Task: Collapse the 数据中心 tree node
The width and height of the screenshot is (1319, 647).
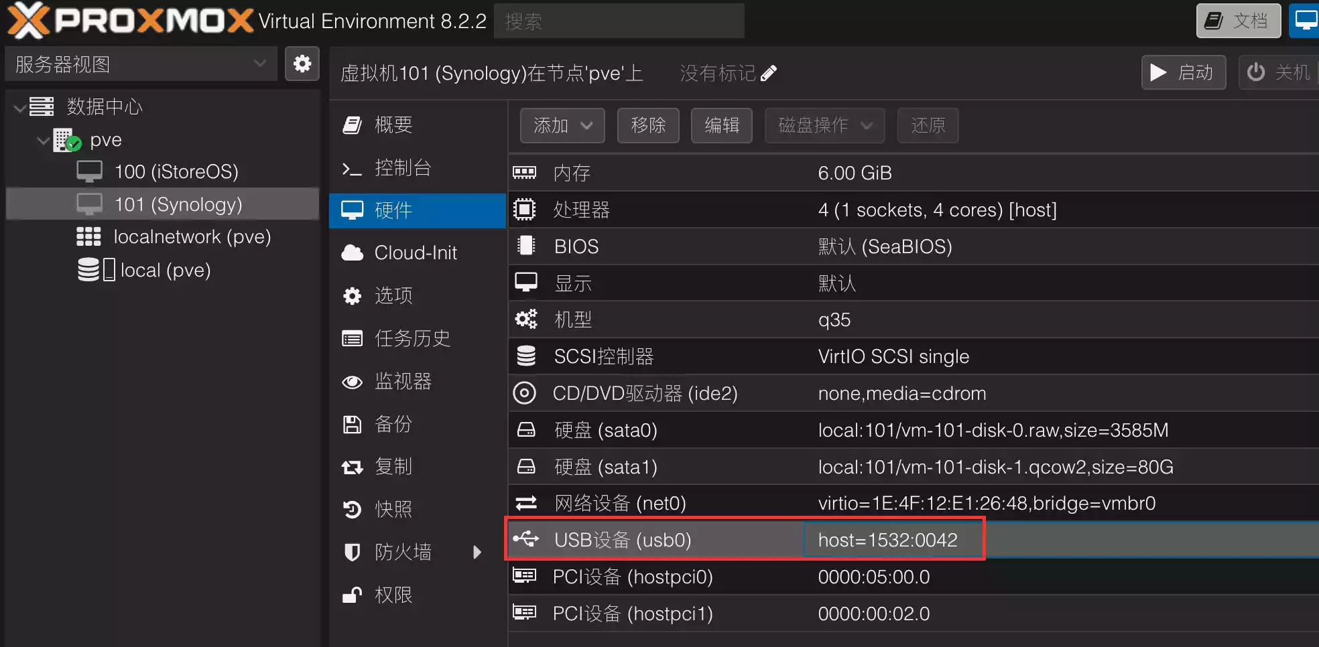Action: click(x=21, y=107)
